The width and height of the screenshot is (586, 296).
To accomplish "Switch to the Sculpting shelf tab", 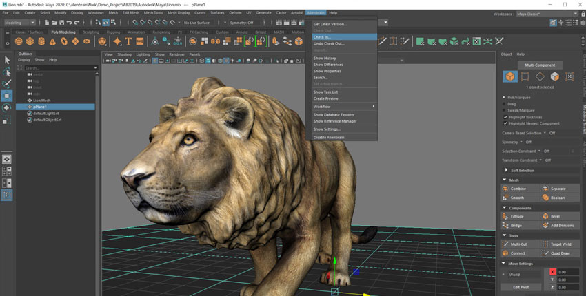I will point(91,32).
